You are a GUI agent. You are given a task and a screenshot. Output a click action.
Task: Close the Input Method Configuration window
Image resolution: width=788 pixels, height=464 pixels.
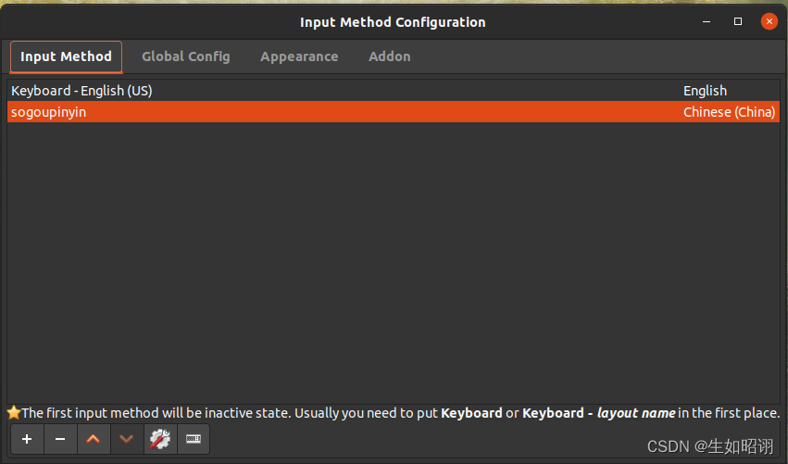click(769, 21)
